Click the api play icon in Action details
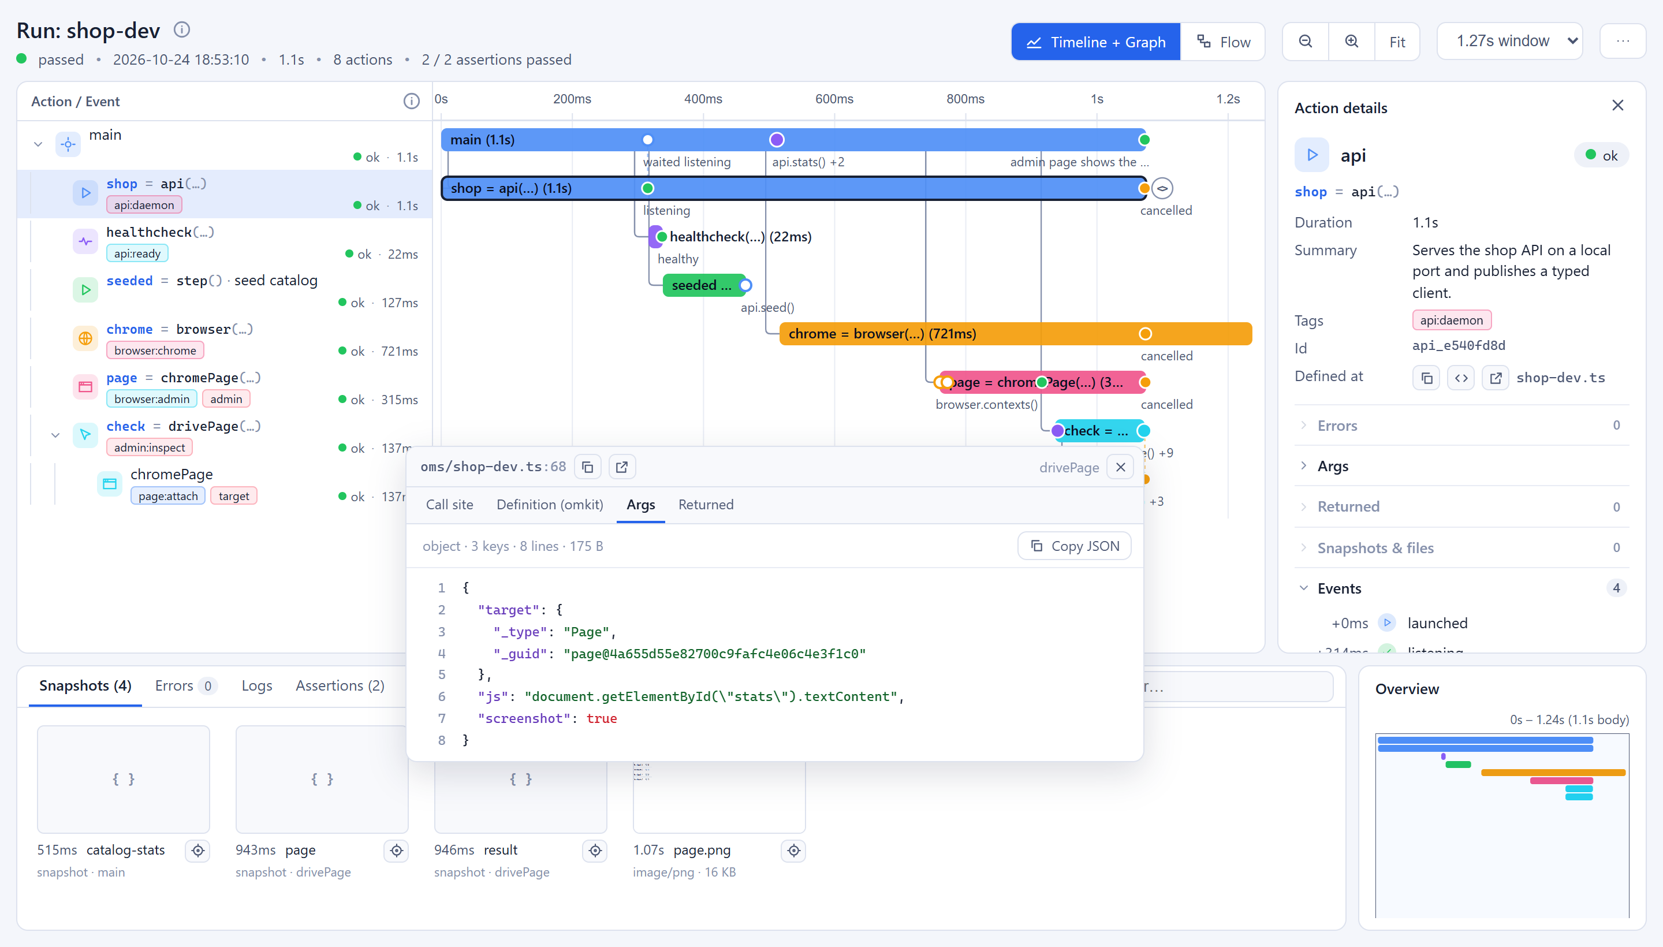This screenshot has height=947, width=1663. tap(1312, 155)
